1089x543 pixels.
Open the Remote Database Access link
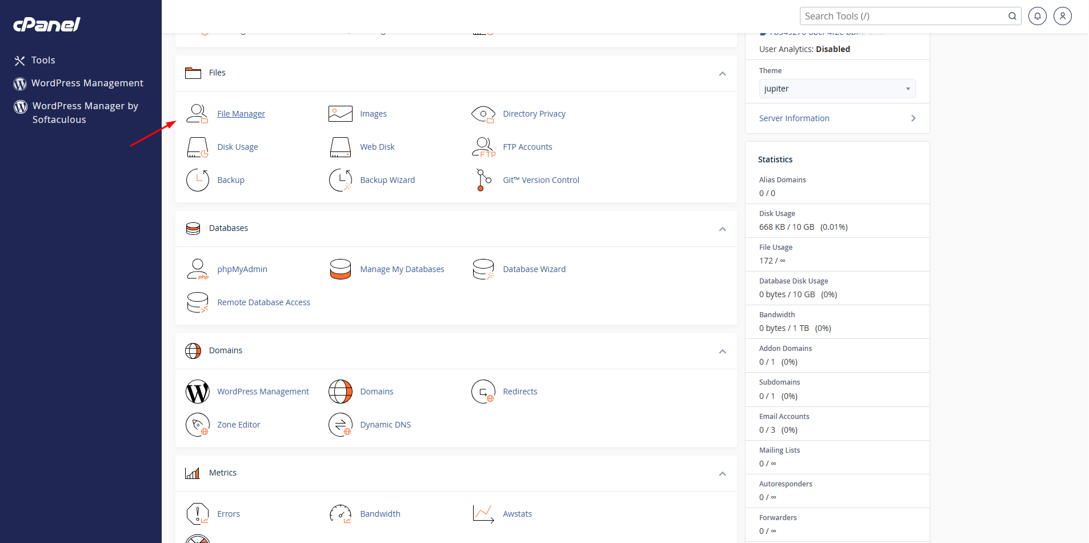coord(264,302)
